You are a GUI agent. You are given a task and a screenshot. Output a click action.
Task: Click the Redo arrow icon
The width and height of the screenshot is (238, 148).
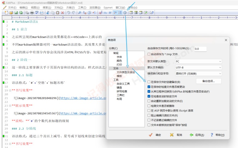74,13
